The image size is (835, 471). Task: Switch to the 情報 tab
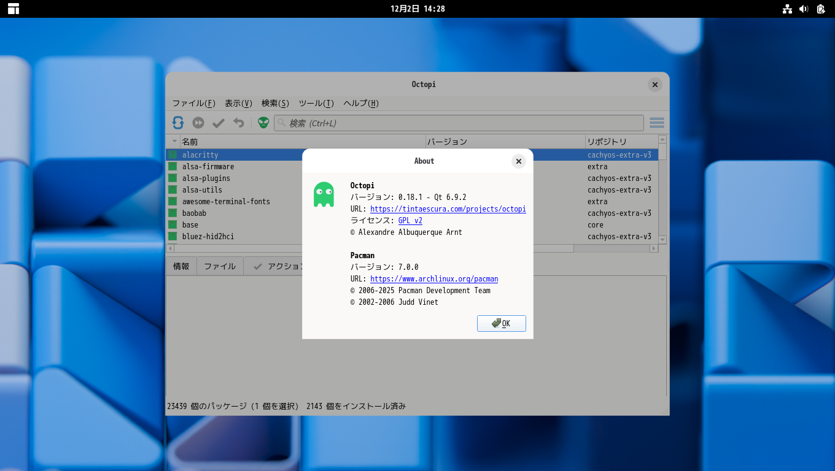(x=181, y=266)
